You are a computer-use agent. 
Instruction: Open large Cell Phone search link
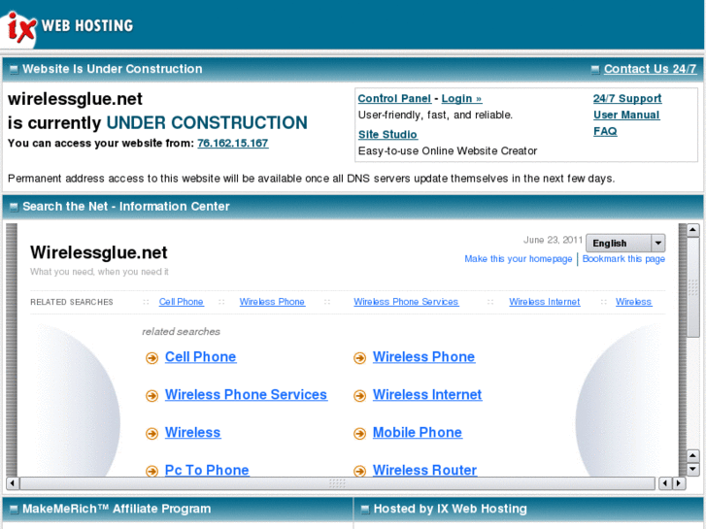[200, 357]
